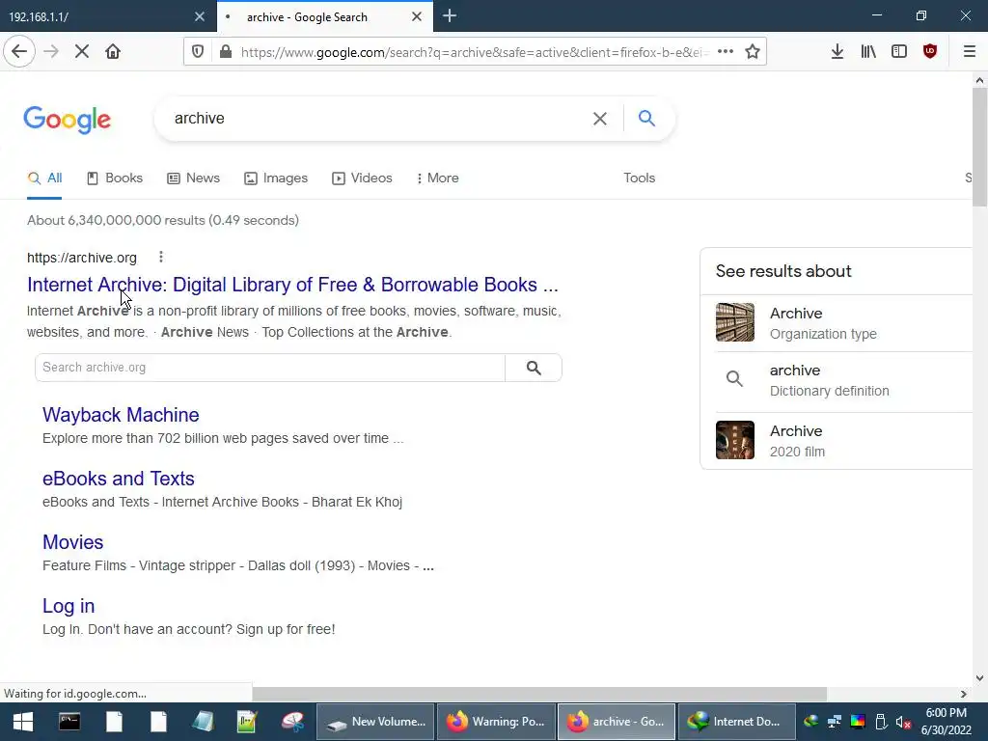Open the Movies sitelink
988x741 pixels.
click(73, 542)
